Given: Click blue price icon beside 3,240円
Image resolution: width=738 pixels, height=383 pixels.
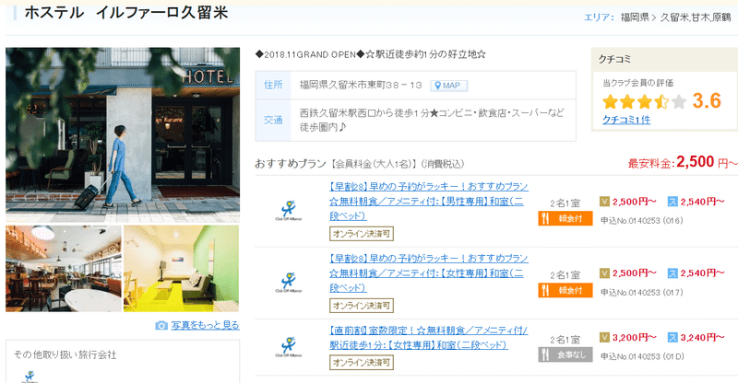Looking at the screenshot, I should [x=673, y=337].
